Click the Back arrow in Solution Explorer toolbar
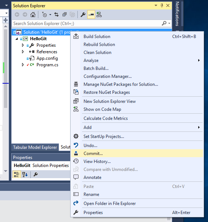Viewport: 208px width, 222px height. point(17,14)
